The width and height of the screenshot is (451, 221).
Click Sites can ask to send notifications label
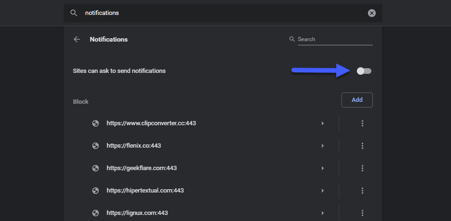(x=119, y=71)
